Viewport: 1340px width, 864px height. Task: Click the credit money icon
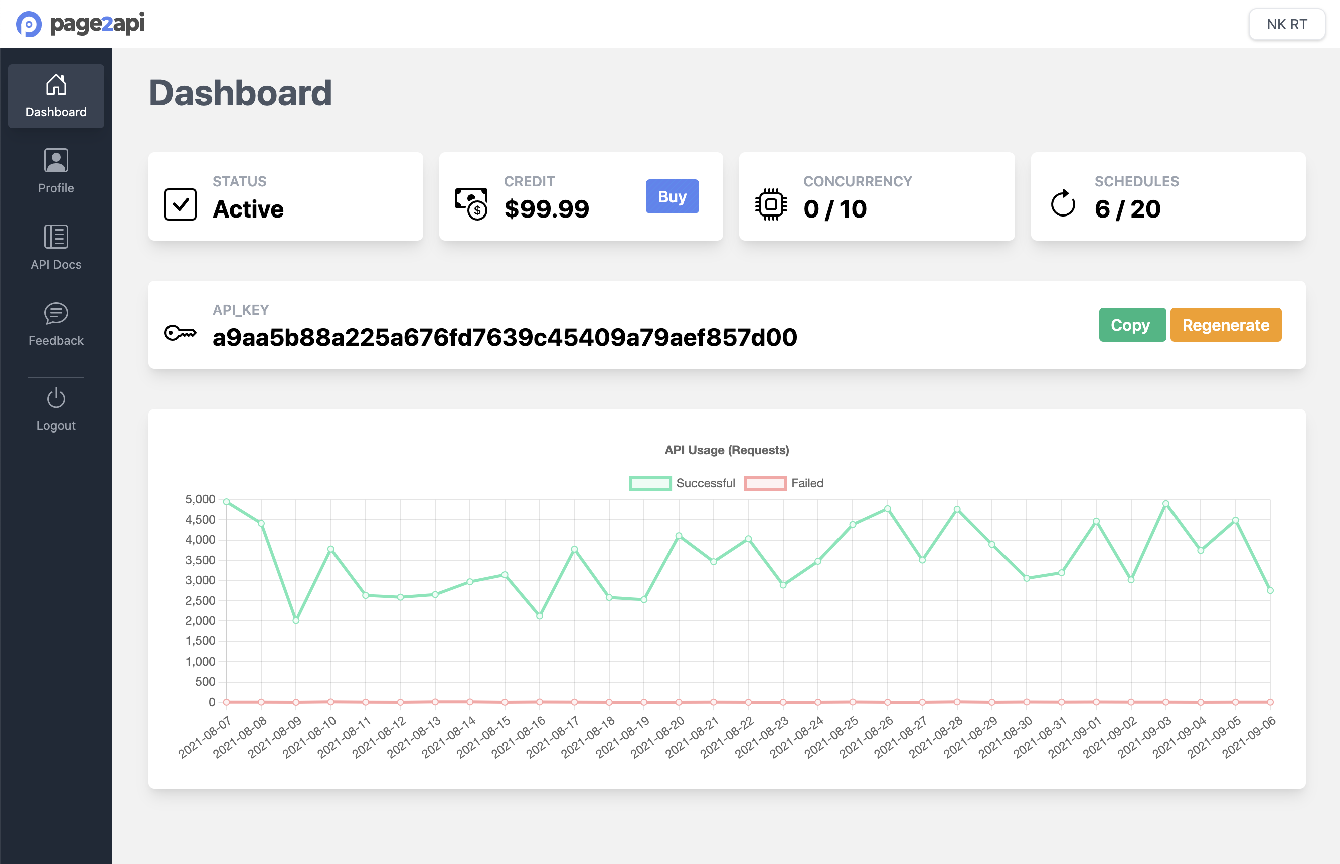pyautogui.click(x=471, y=204)
